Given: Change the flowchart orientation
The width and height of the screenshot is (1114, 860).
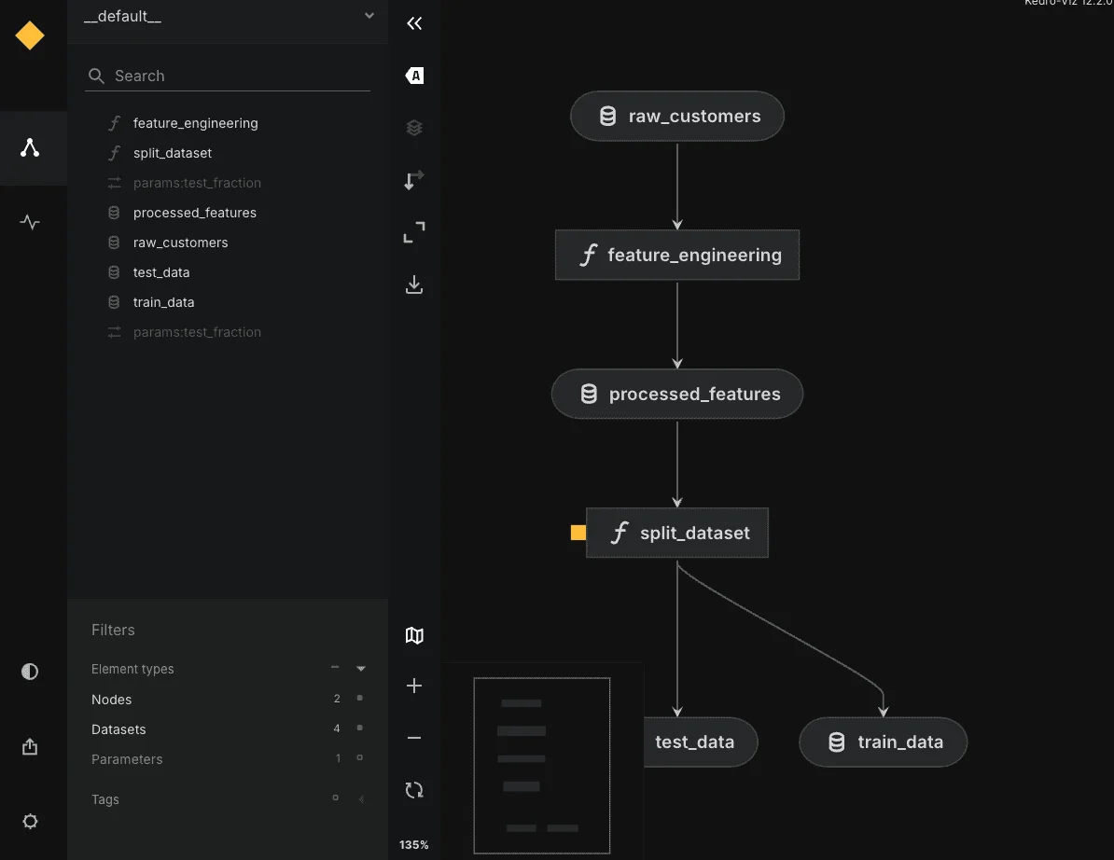Looking at the screenshot, I should pyautogui.click(x=414, y=180).
